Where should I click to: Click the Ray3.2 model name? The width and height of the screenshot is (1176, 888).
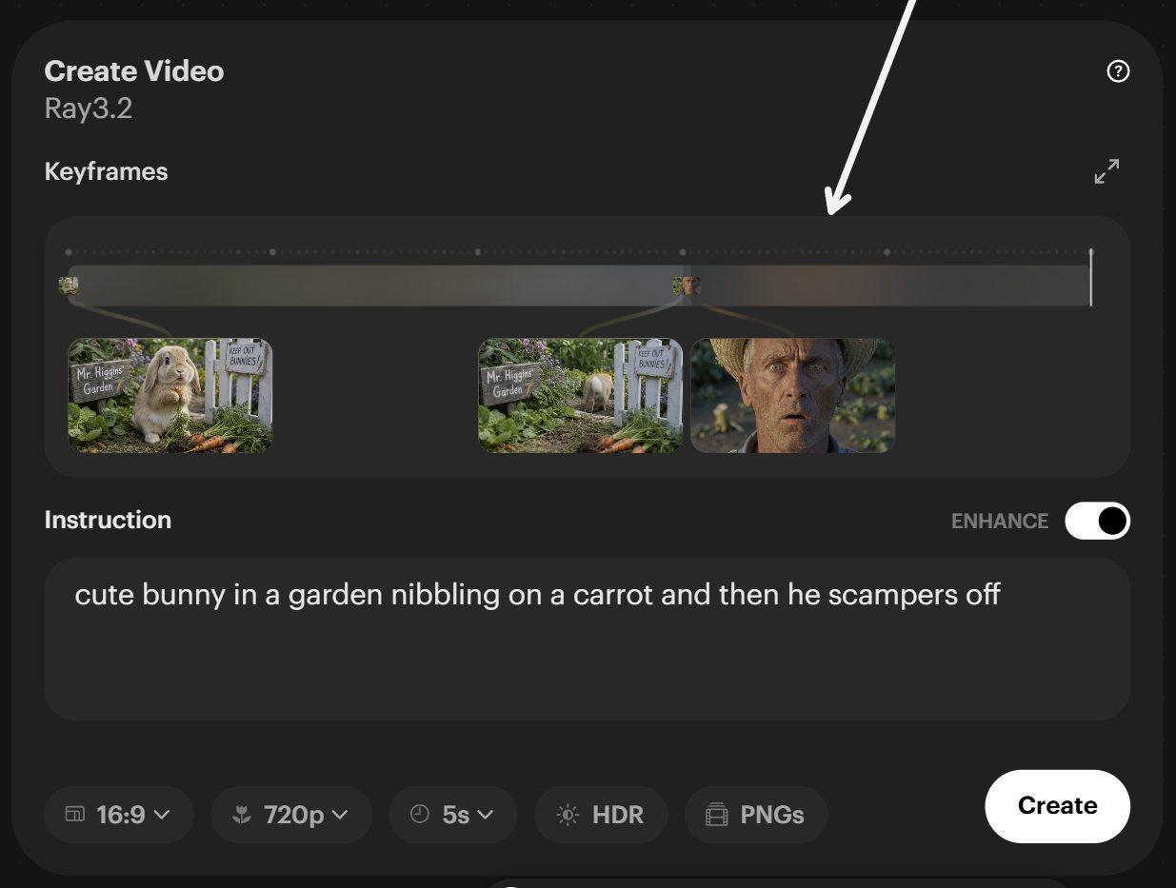(89, 109)
